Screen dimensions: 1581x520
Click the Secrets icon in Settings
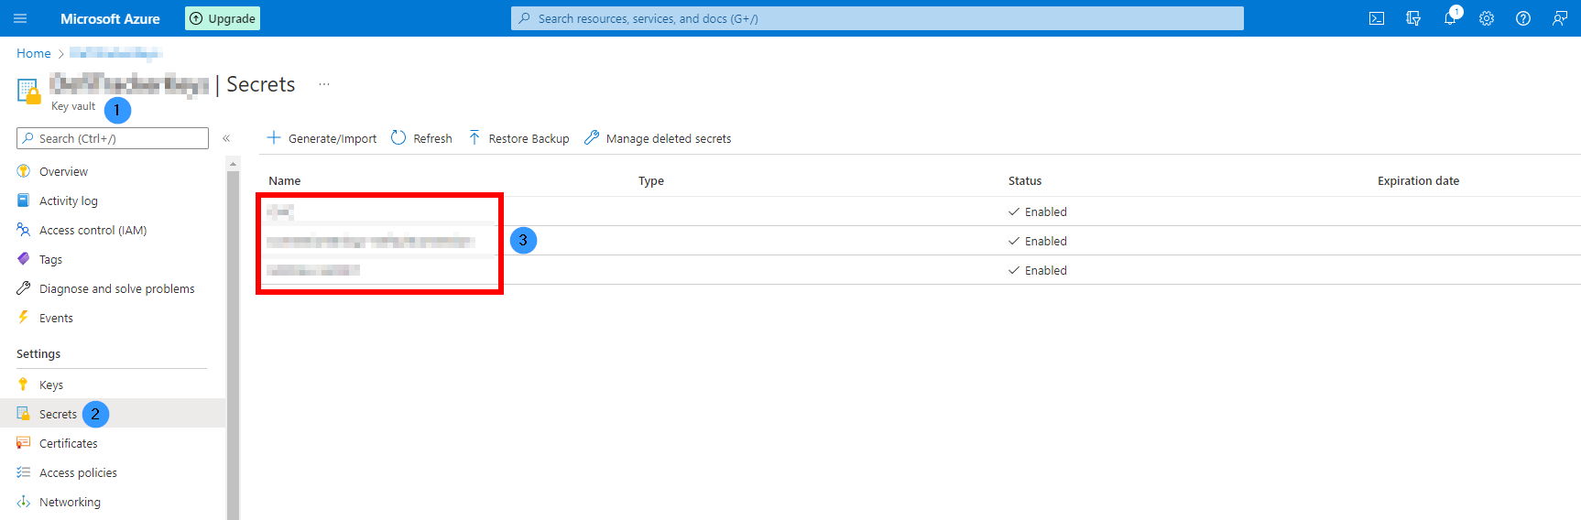(x=24, y=414)
